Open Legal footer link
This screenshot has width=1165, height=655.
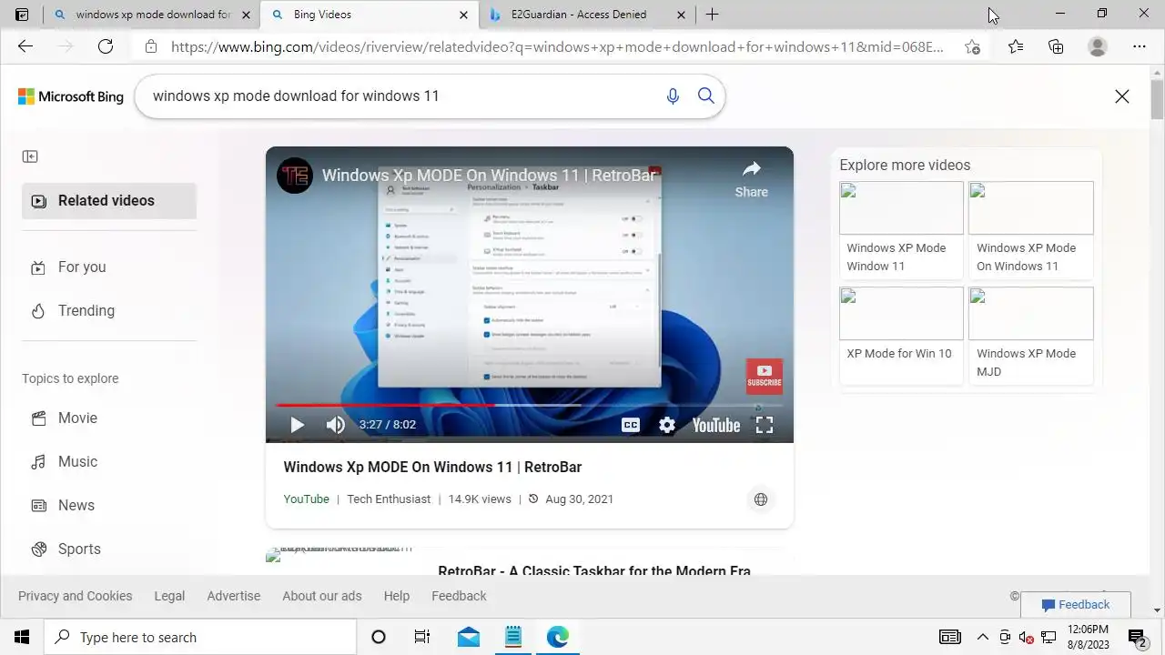tap(169, 596)
